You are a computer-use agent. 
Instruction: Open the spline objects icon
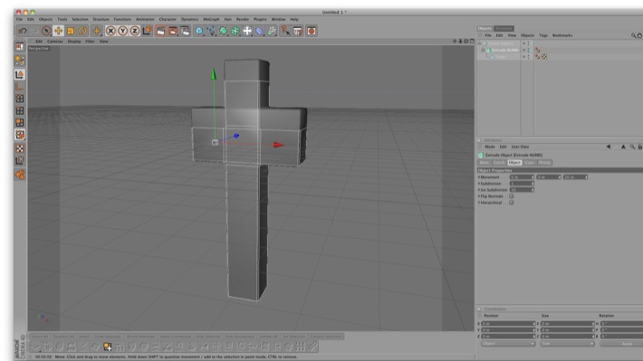[211, 31]
